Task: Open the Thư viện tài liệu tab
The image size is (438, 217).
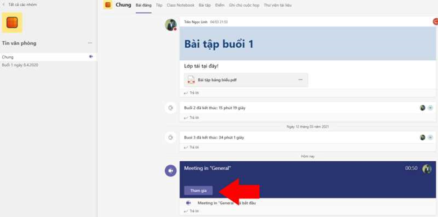Action: (x=278, y=5)
